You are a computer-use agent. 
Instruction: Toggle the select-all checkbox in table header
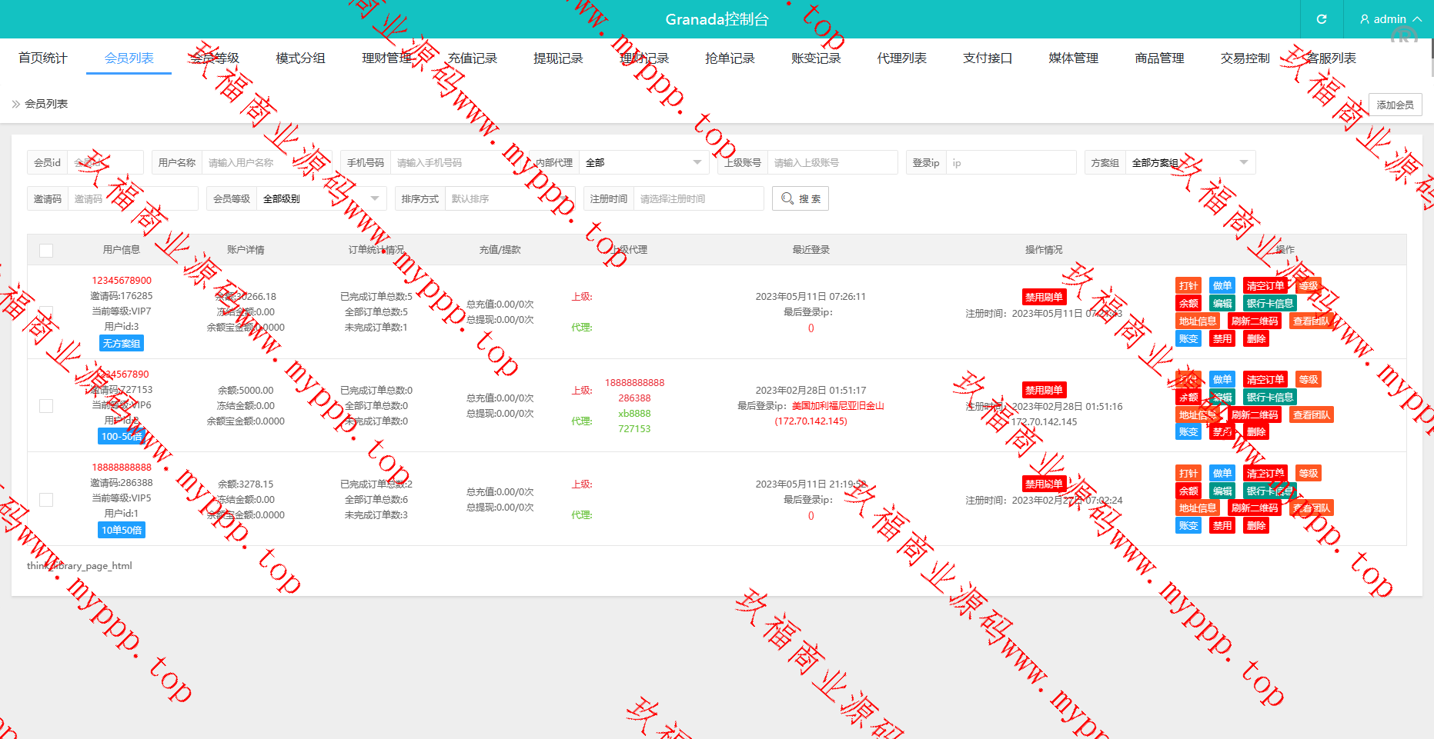[x=46, y=251]
